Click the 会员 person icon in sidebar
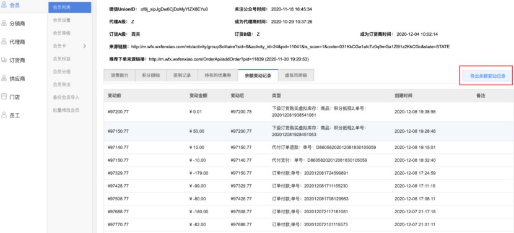The image size is (514, 233). [x=4, y=5]
